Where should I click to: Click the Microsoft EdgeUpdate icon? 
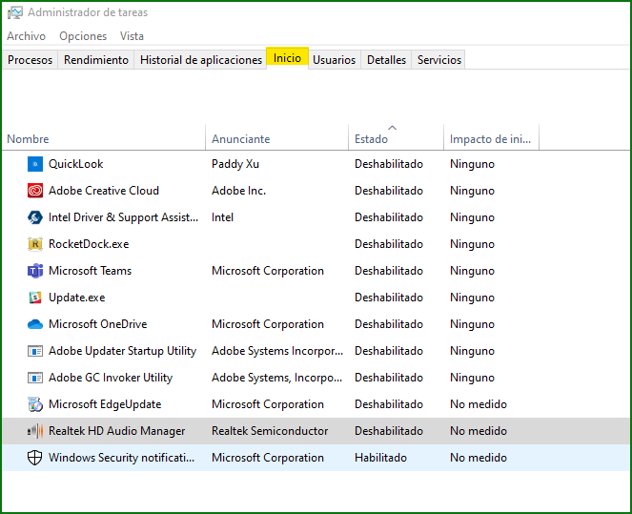point(35,404)
